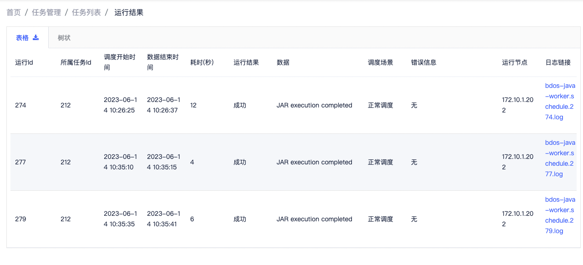
Task: Click the 运行节点 column header
Action: 515,63
